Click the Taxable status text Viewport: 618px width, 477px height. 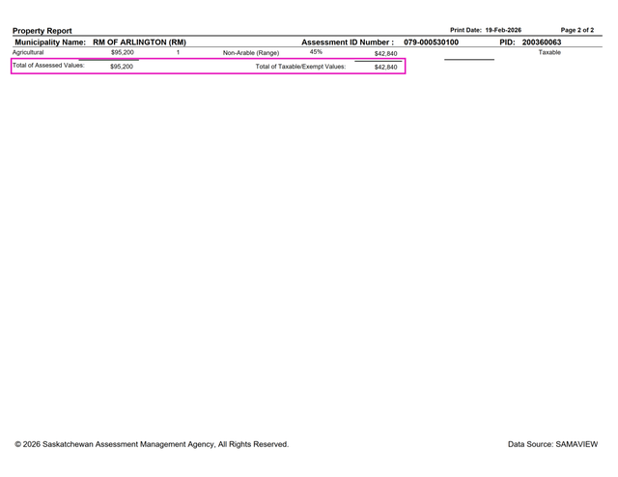pos(549,52)
